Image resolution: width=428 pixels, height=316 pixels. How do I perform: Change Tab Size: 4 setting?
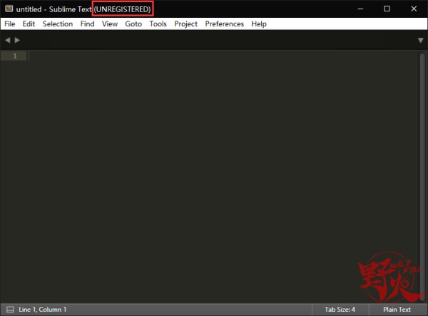(340, 310)
